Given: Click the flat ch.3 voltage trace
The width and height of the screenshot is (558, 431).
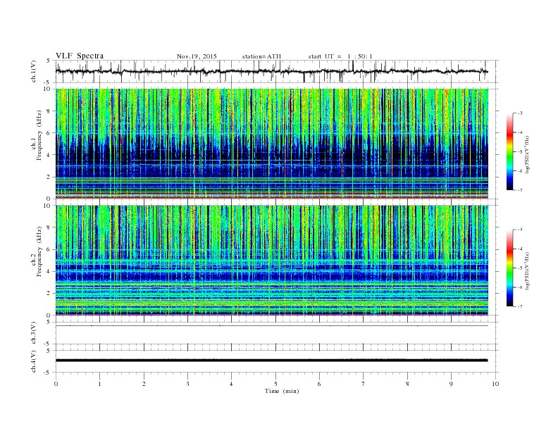Looking at the screenshot, I should coord(272,326).
